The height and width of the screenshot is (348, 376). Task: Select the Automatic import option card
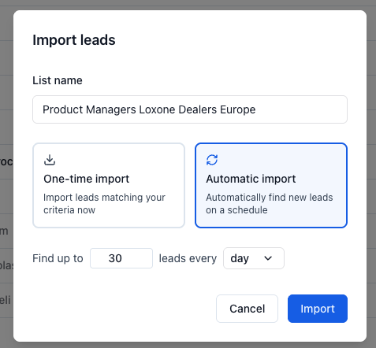click(x=271, y=185)
